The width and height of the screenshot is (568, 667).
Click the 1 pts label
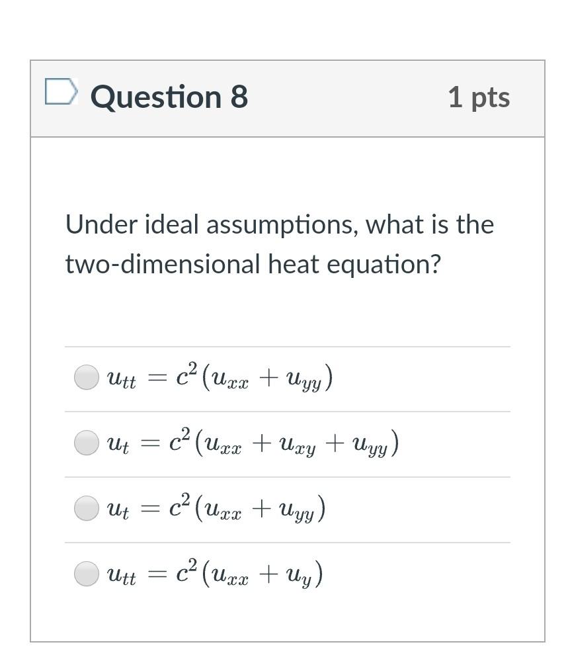[x=479, y=97]
